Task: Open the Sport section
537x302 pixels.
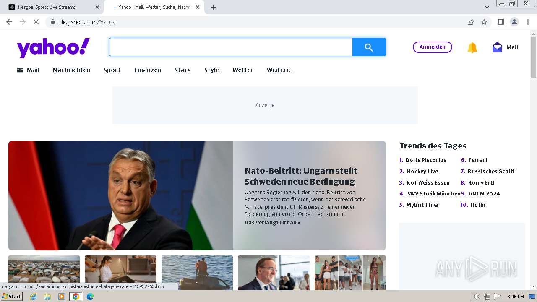Action: tap(112, 70)
